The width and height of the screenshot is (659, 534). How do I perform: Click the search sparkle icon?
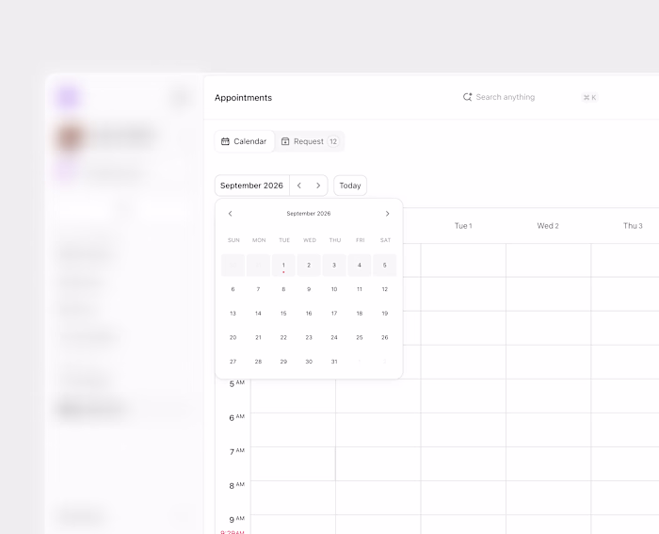click(x=467, y=97)
